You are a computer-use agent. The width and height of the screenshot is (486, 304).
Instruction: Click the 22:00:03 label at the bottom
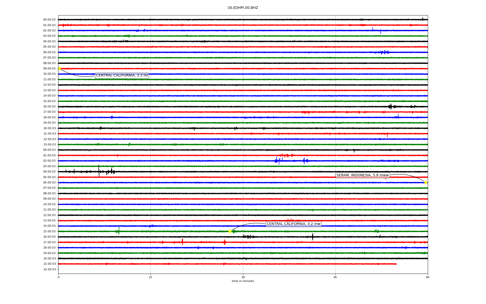point(49,269)
